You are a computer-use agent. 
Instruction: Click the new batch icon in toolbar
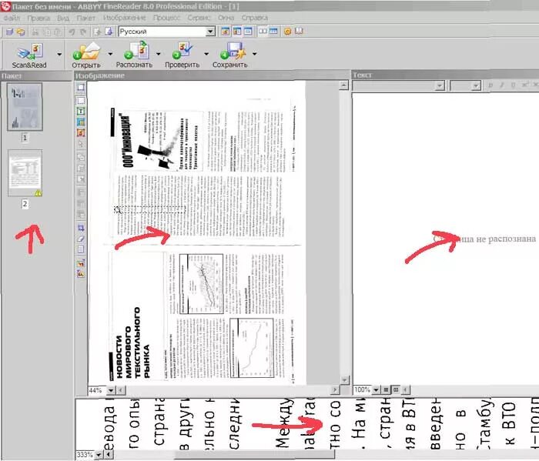pos(9,32)
